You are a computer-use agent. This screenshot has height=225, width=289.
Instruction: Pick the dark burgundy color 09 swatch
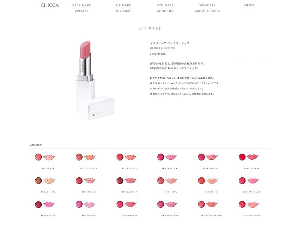(120, 181)
